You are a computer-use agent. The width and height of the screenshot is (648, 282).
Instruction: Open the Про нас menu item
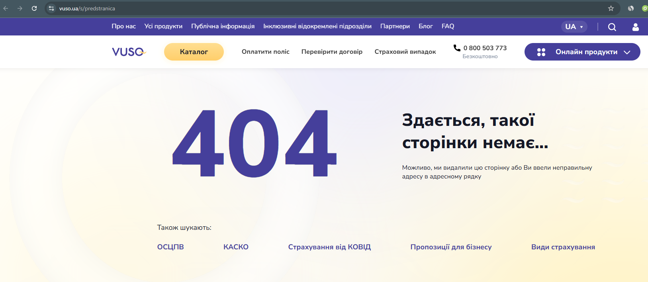pos(124,26)
